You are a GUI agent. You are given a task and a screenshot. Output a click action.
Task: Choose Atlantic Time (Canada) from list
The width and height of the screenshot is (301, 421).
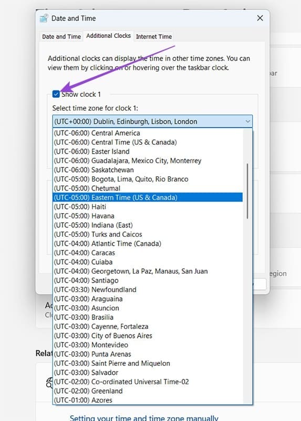click(148, 244)
